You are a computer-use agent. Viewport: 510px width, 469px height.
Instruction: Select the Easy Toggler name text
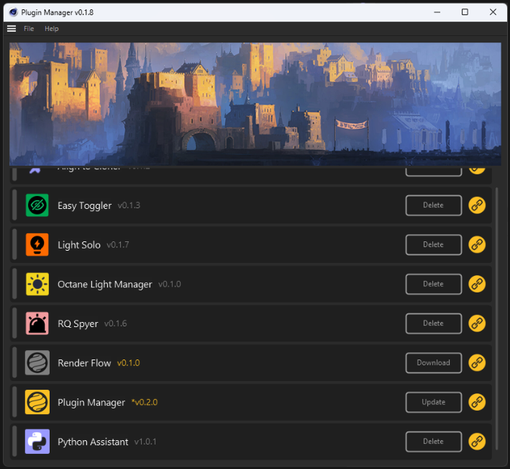point(85,205)
